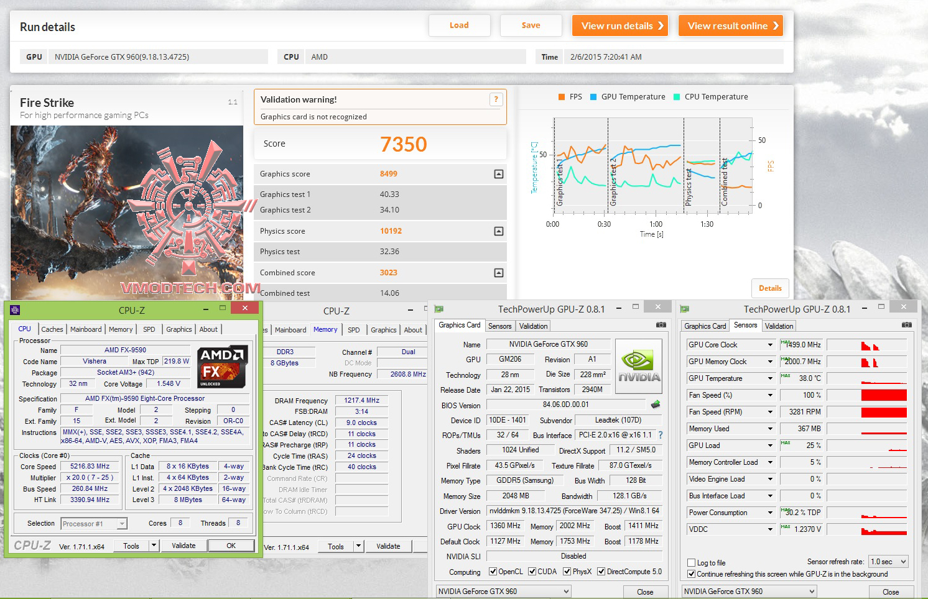Toggle the CUDA checkbox
The image size is (928, 599).
click(532, 572)
